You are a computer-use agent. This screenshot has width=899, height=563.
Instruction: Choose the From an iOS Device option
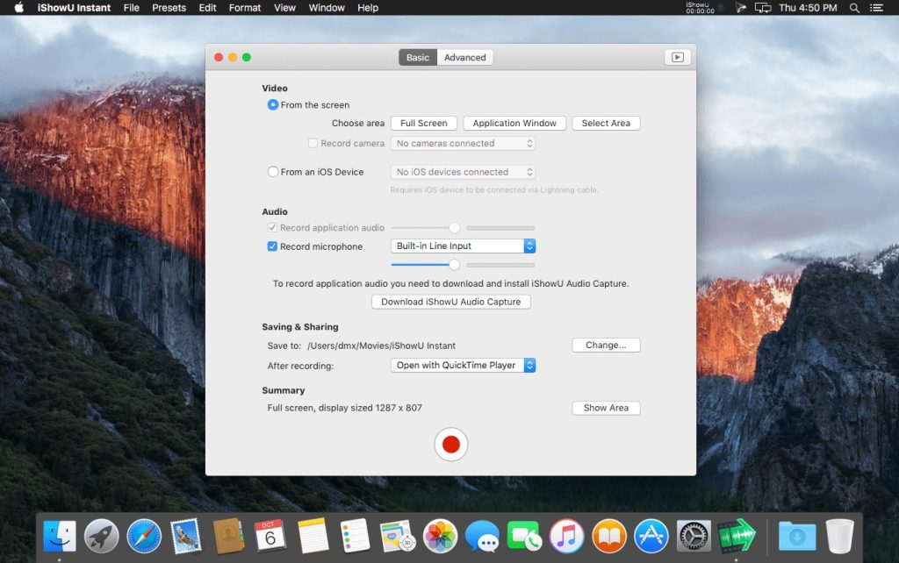[x=273, y=172]
